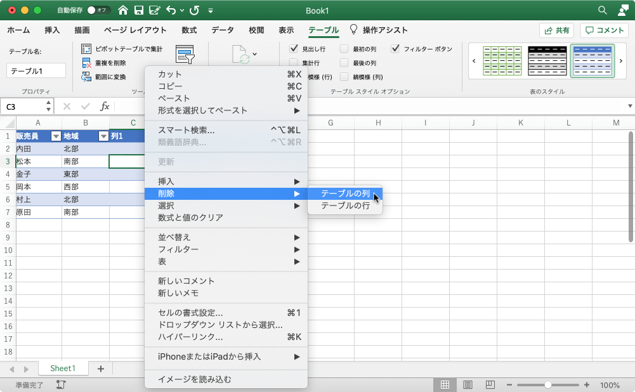This screenshot has width=635, height=392.
Task: Select セルの書式設定... in context menu
Action: tap(226, 313)
